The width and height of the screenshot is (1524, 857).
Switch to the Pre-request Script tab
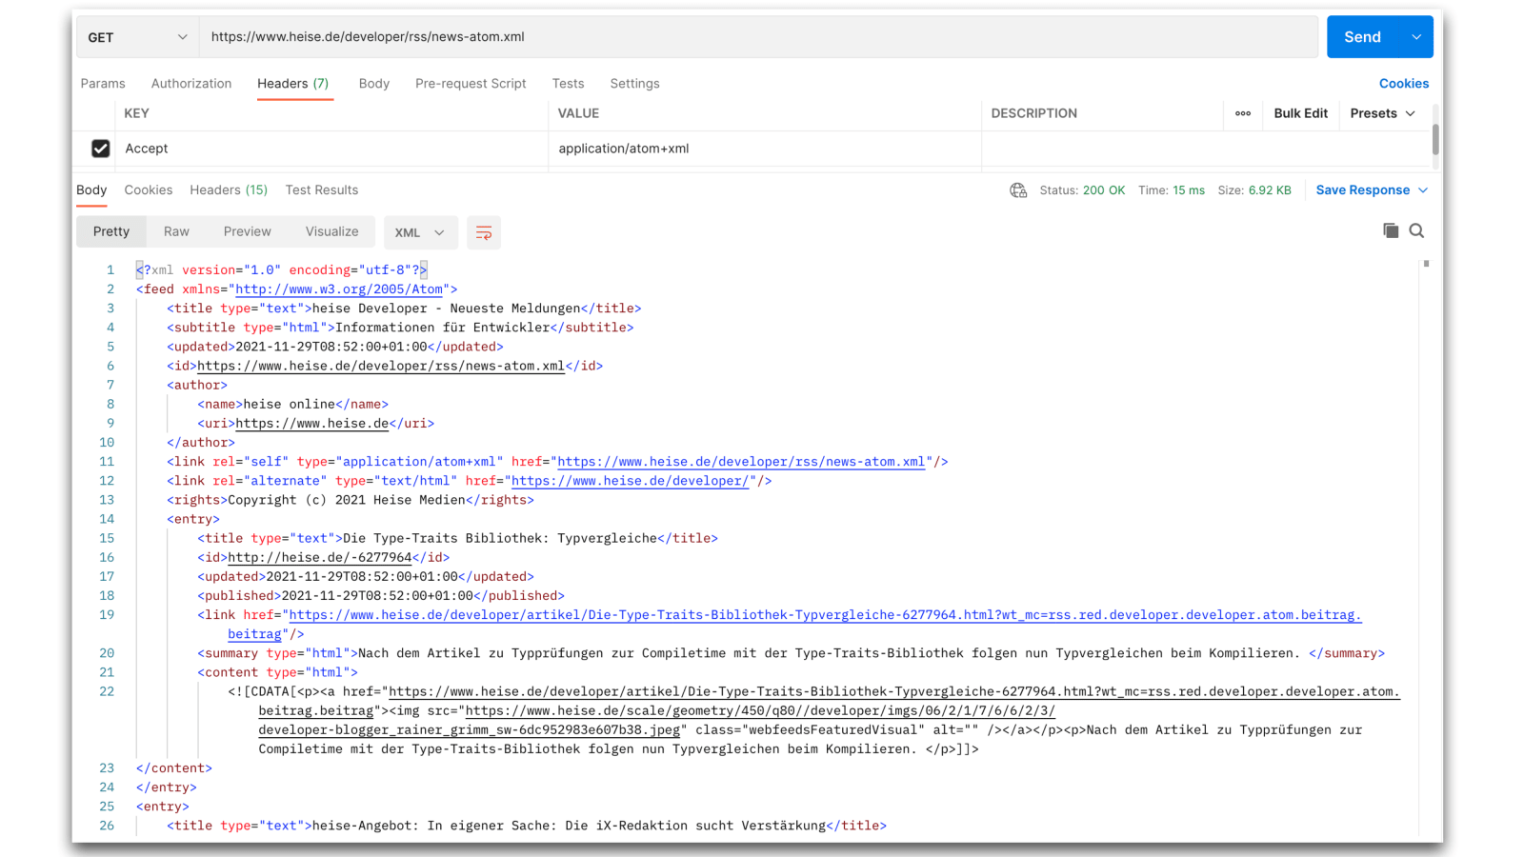click(x=471, y=84)
